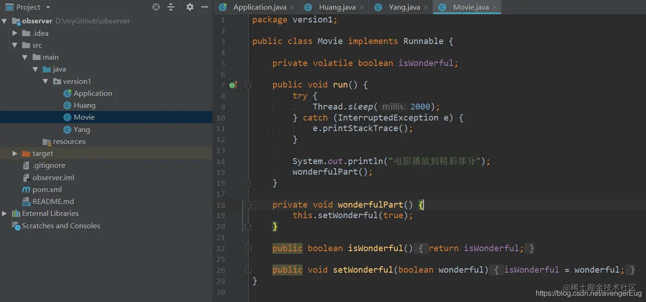This screenshot has width=646, height=302.
Task: Click the Movie.java tab class icon
Action: pos(442,7)
